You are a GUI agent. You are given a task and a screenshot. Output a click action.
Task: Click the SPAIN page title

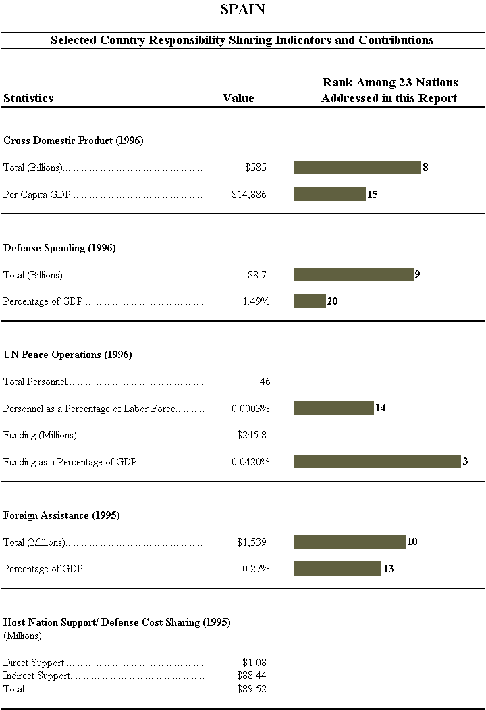[242, 9]
